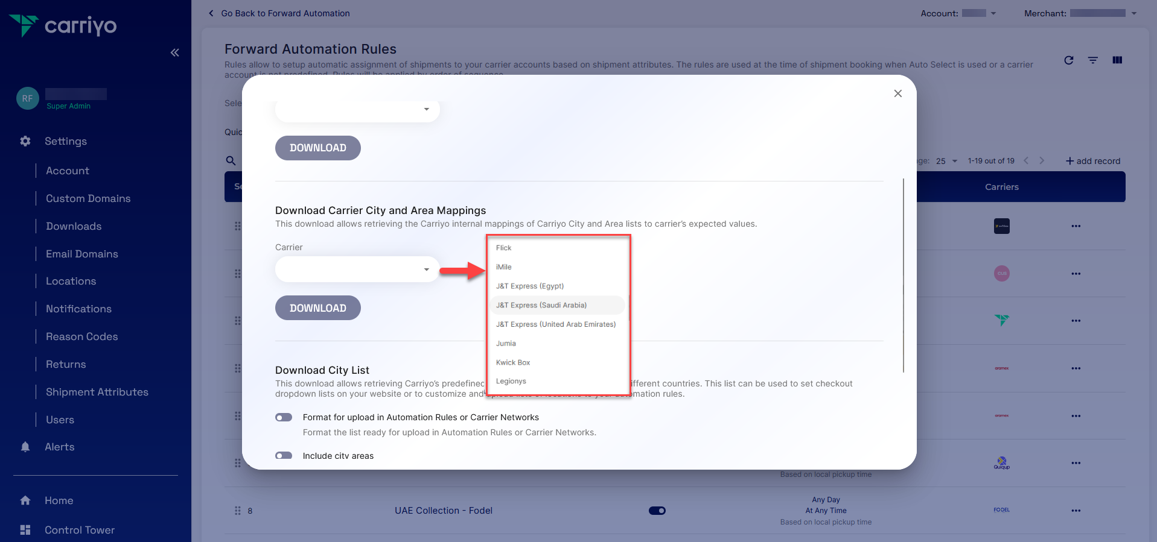Click the search magnifier icon
The image size is (1157, 542).
pyautogui.click(x=231, y=160)
